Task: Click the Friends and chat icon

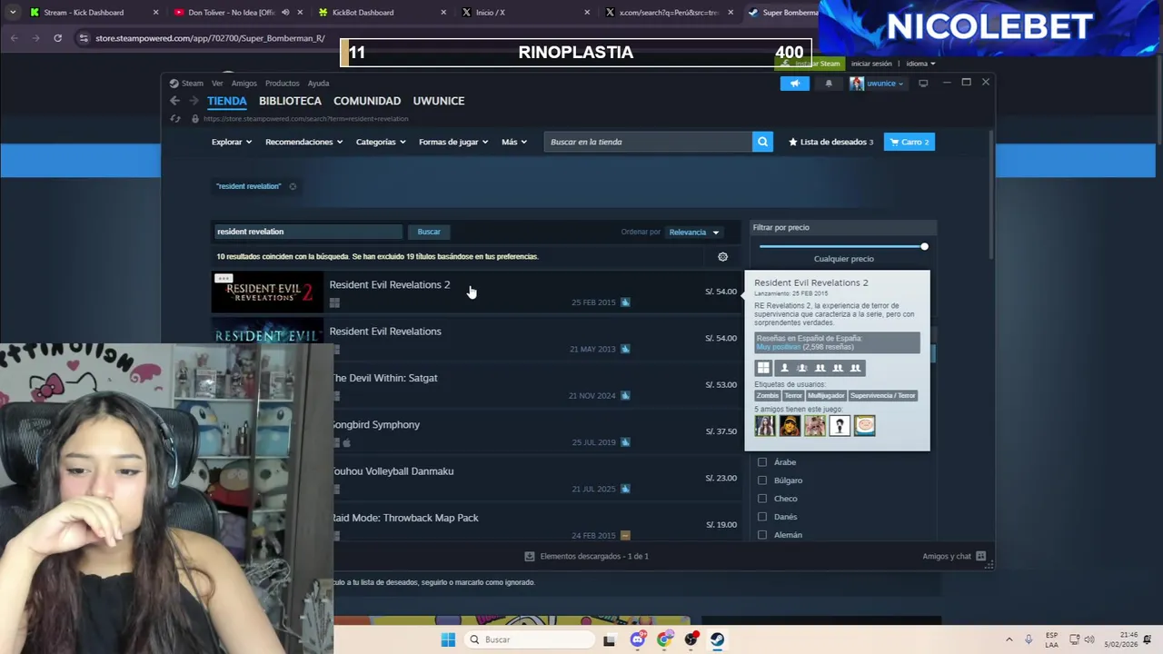Action: pyautogui.click(x=980, y=556)
